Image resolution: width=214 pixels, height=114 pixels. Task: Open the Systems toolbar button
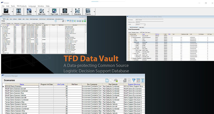click(x=18, y=12)
